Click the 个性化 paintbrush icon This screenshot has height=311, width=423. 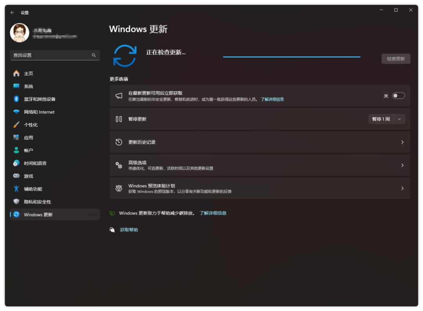(16, 124)
